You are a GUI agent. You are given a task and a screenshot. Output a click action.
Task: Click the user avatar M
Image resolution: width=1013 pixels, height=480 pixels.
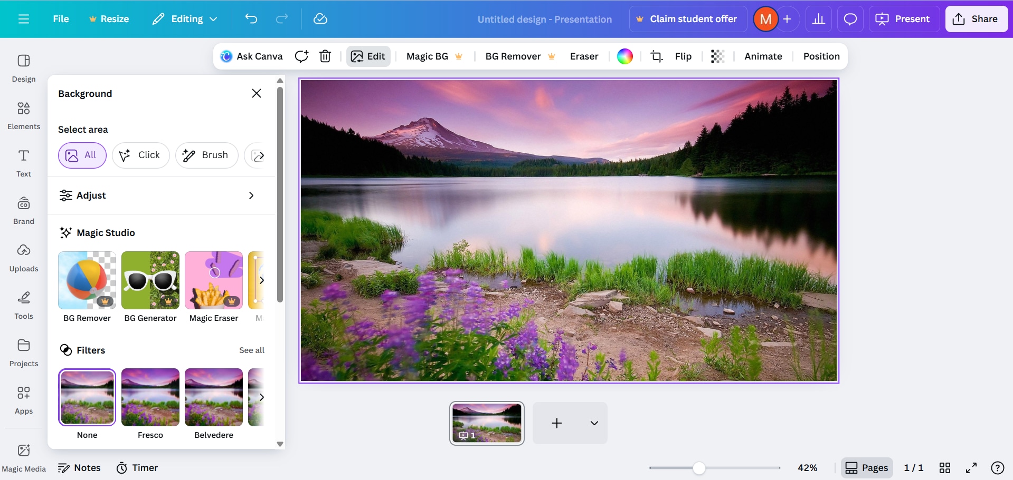765,19
